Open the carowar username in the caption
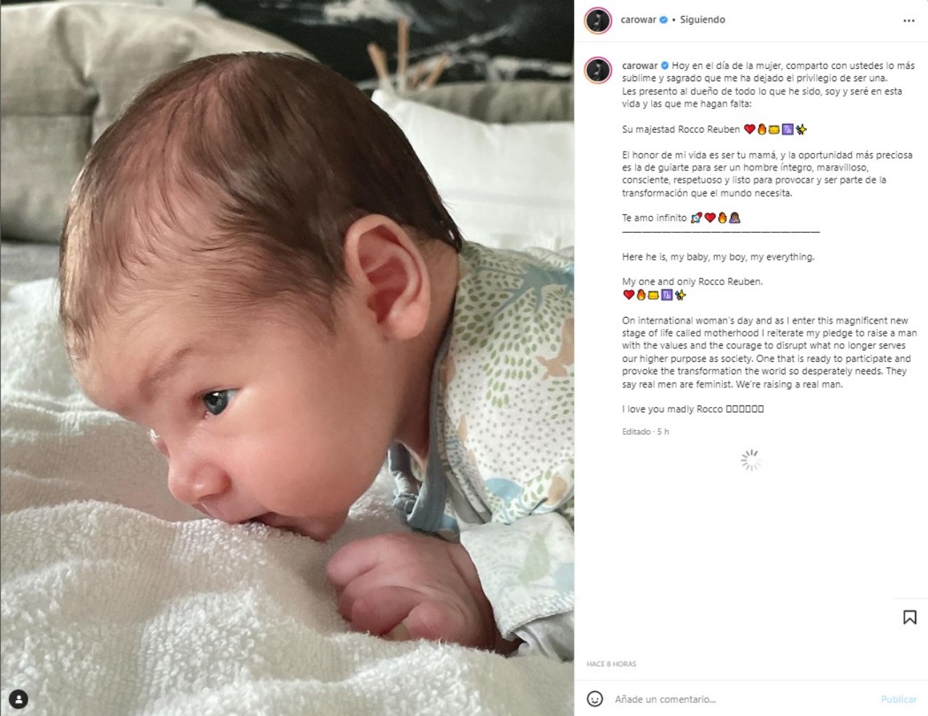Viewport: 928px width, 716px height. tap(639, 65)
